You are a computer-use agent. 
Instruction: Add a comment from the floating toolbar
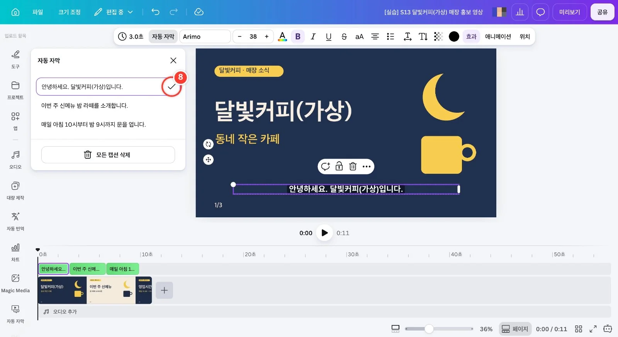tap(326, 166)
